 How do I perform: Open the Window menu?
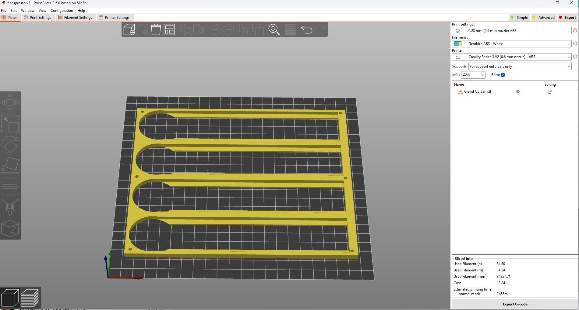pos(27,10)
